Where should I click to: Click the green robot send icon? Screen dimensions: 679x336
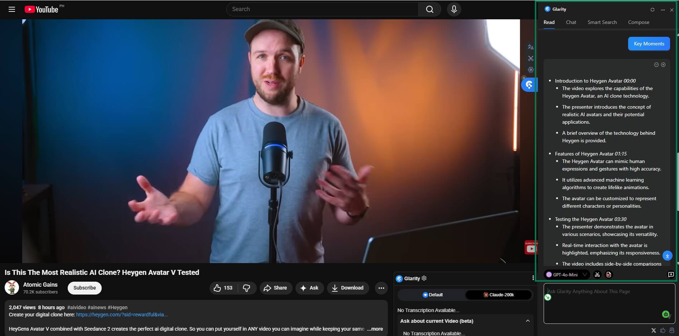[x=666, y=314]
